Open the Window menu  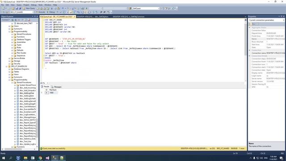[48, 5]
